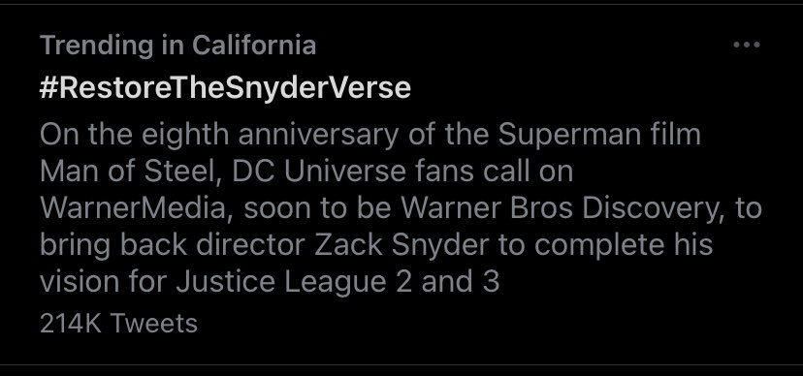The image size is (803, 376).
Task: Click the phrase "complete his" in the description
Action: pos(624,245)
